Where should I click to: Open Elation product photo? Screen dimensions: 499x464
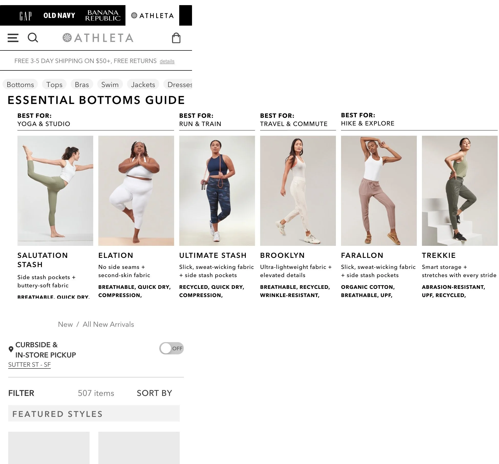click(x=136, y=191)
